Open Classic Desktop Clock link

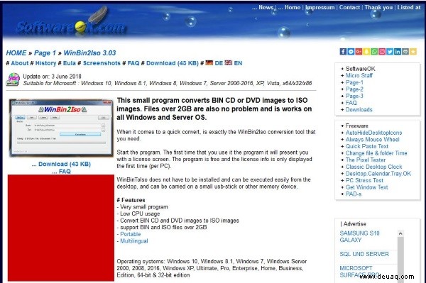373,167
